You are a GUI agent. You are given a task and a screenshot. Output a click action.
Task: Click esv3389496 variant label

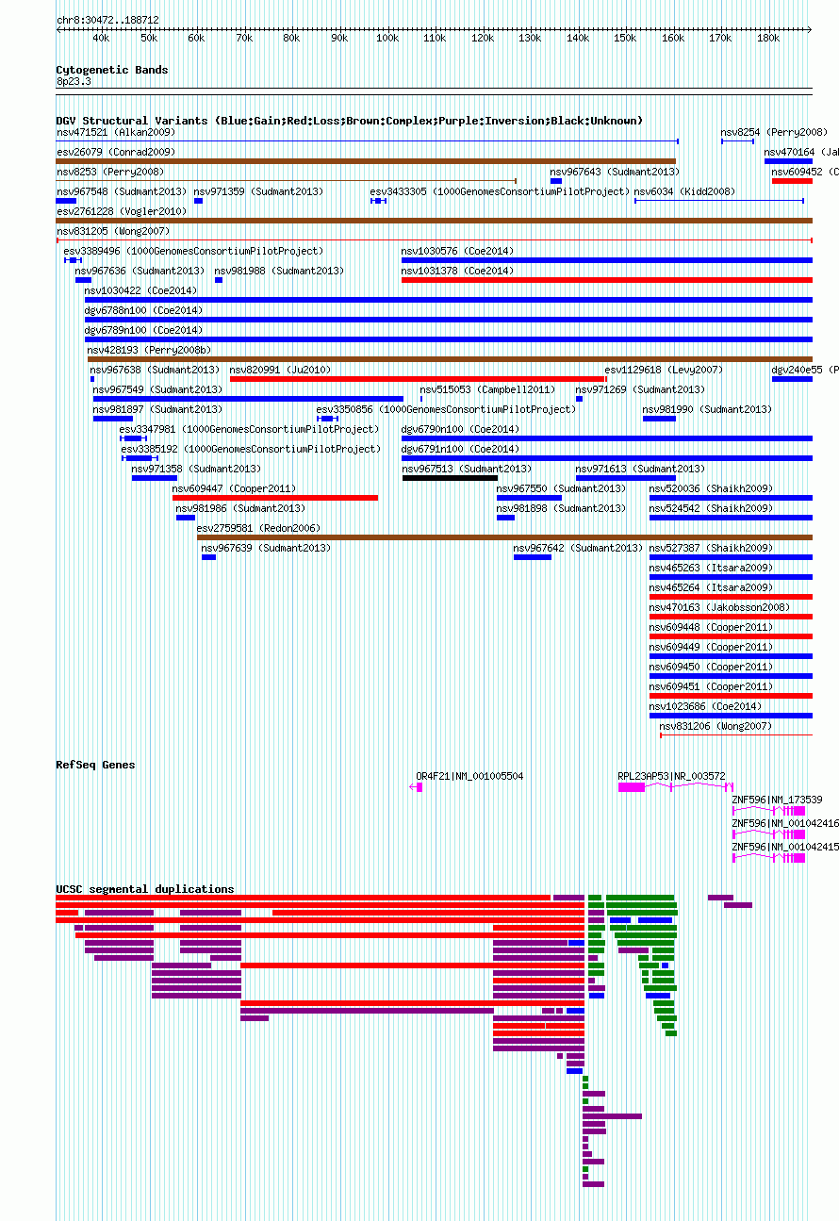(x=193, y=252)
